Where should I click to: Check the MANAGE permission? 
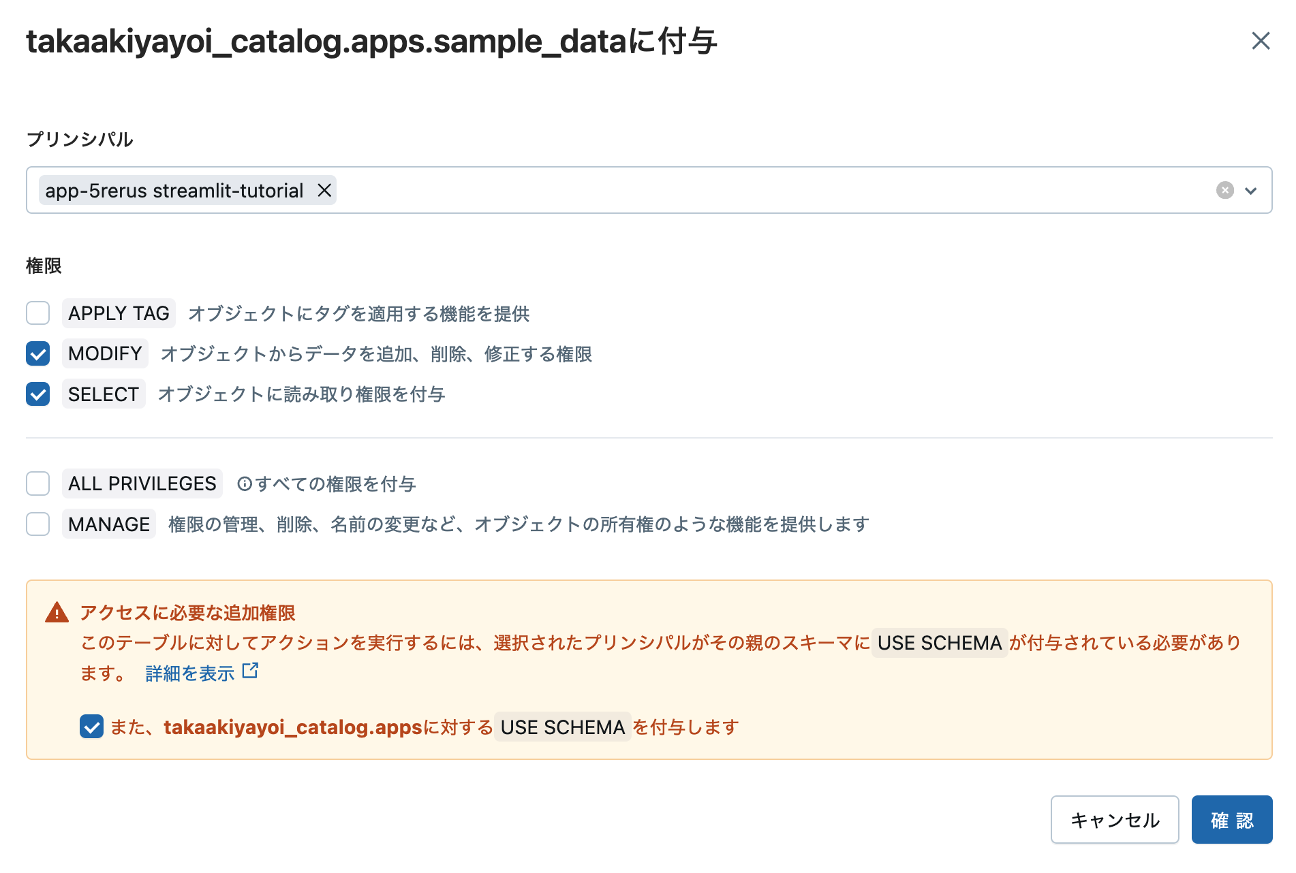[x=37, y=524]
